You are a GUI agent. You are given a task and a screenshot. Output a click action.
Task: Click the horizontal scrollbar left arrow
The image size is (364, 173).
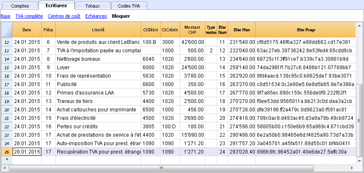pyautogui.click(x=4, y=168)
